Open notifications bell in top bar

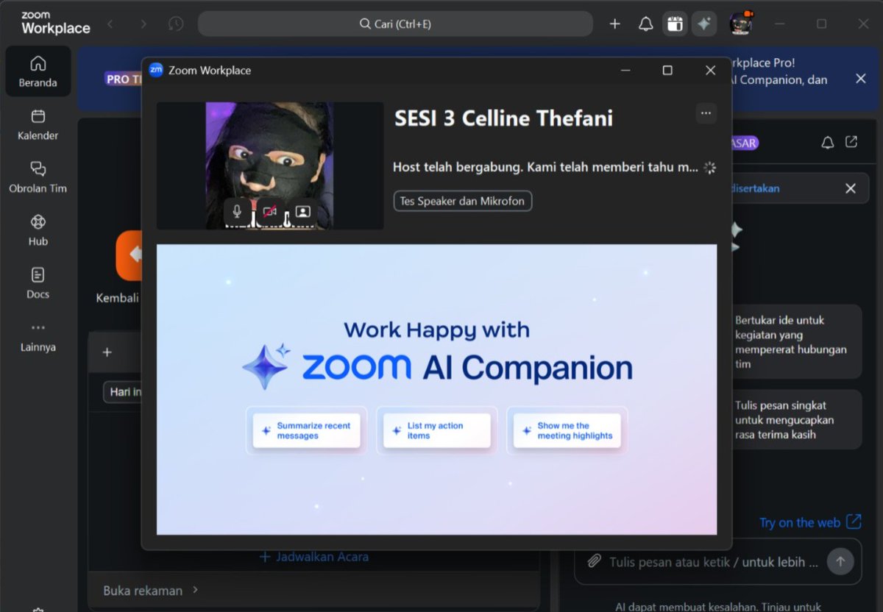(x=645, y=24)
